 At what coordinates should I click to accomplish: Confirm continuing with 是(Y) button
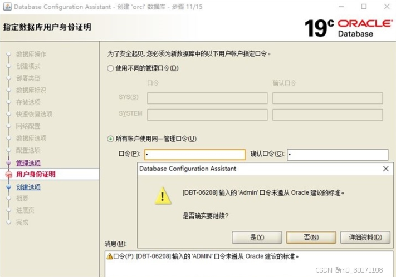257,238
